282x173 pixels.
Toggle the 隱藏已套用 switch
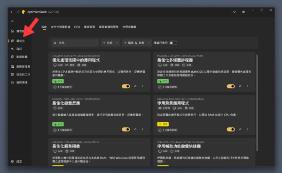(173, 43)
